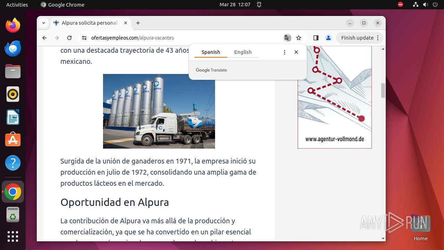View site information icon in address bar
The height and width of the screenshot is (250, 444).
click(84, 38)
